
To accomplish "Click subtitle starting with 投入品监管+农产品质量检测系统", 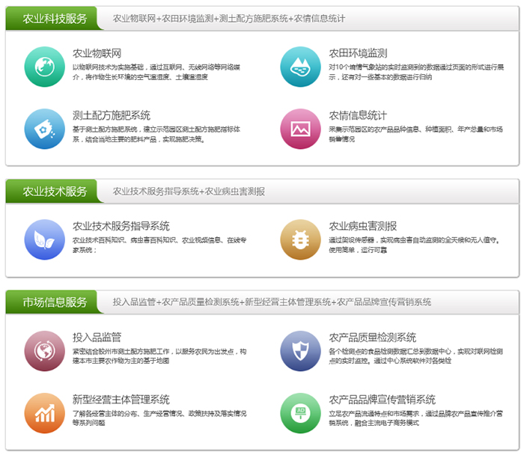I will [x=272, y=302].
